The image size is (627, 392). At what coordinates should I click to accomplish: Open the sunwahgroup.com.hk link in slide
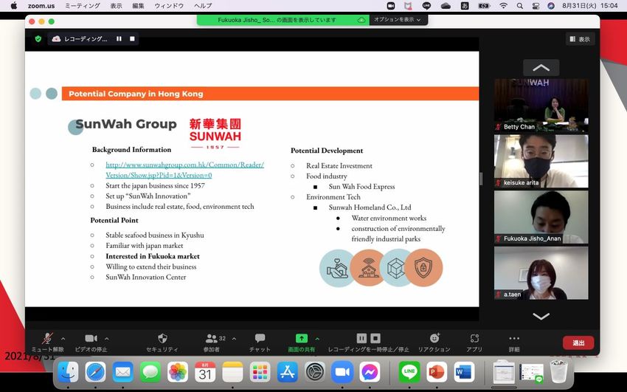pyautogui.click(x=184, y=170)
